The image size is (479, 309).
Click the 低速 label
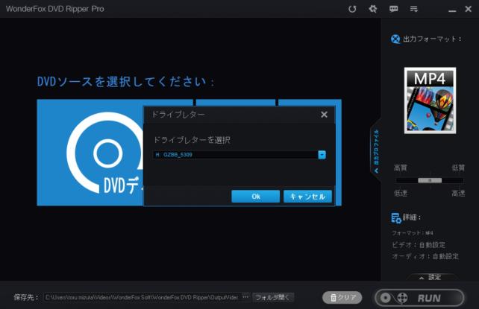[401, 193]
